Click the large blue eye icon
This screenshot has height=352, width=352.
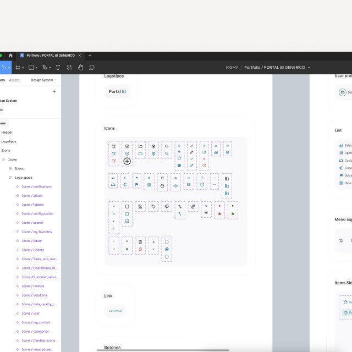pyautogui.click(x=175, y=186)
